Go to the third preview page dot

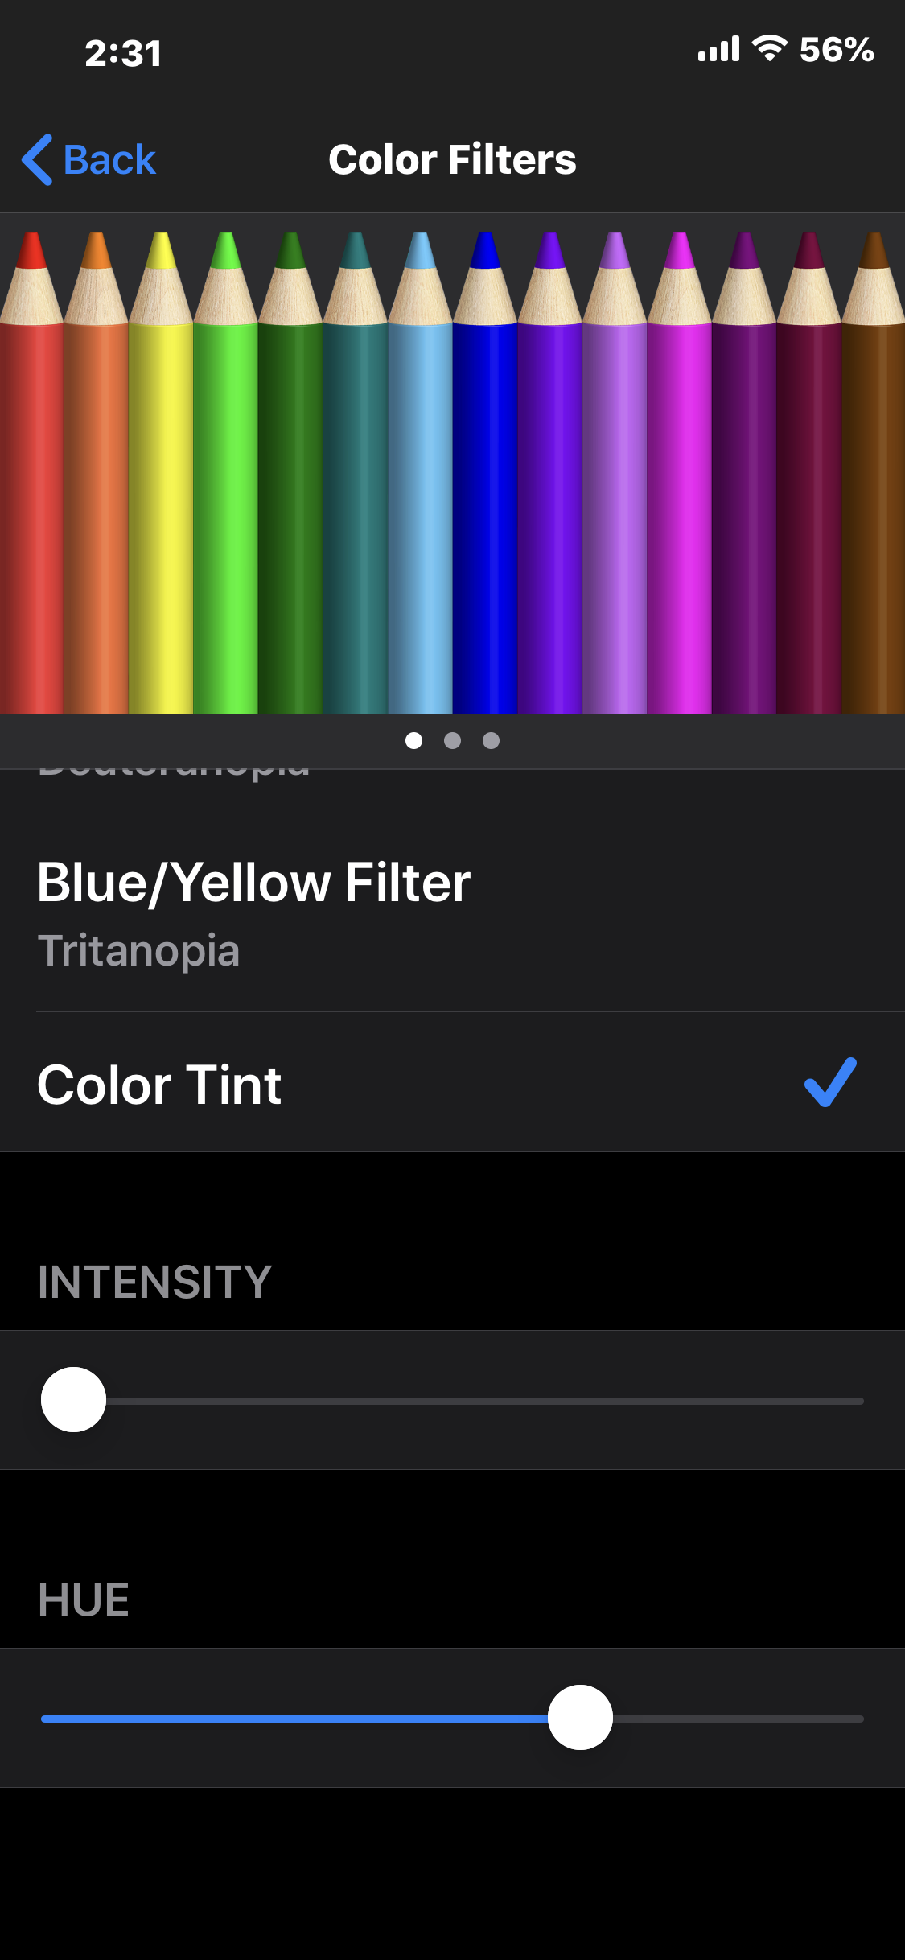(491, 740)
